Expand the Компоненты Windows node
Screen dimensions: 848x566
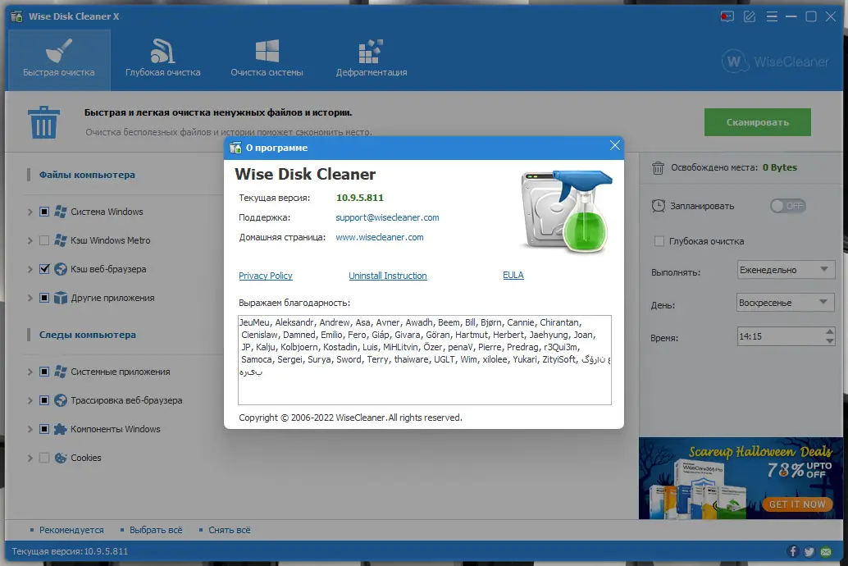tap(30, 430)
